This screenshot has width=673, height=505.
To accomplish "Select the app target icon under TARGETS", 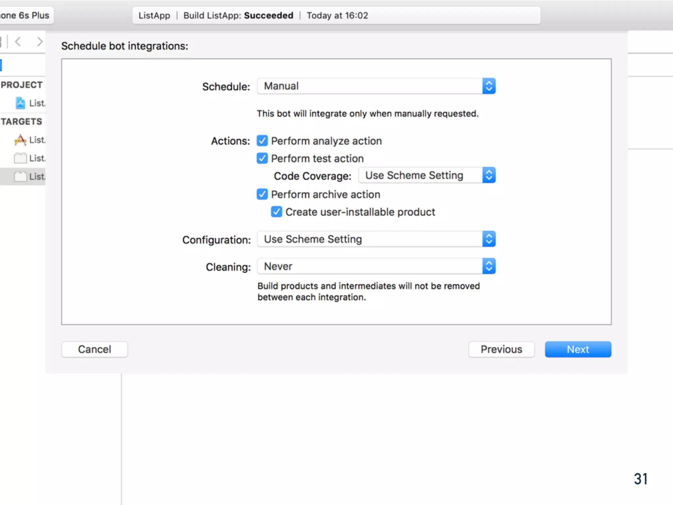I will [20, 140].
